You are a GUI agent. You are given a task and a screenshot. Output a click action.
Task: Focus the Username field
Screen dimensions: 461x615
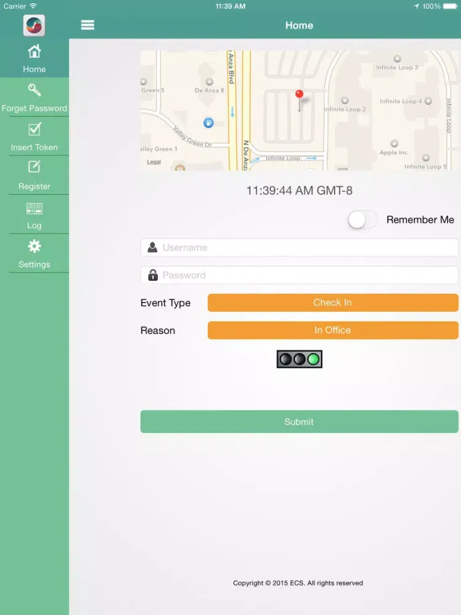click(299, 247)
